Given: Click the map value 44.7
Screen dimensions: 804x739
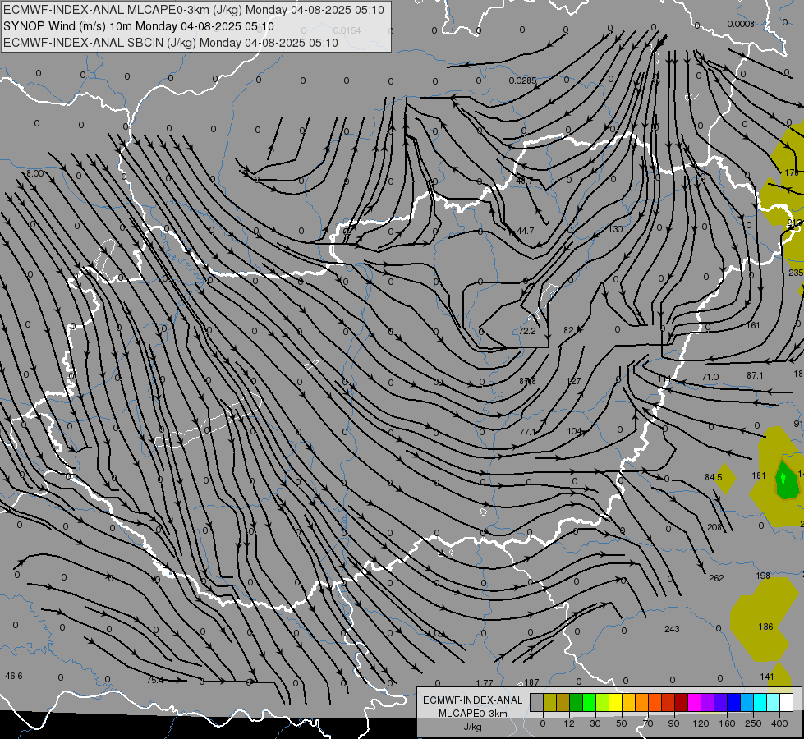Looking at the screenshot, I should (525, 232).
